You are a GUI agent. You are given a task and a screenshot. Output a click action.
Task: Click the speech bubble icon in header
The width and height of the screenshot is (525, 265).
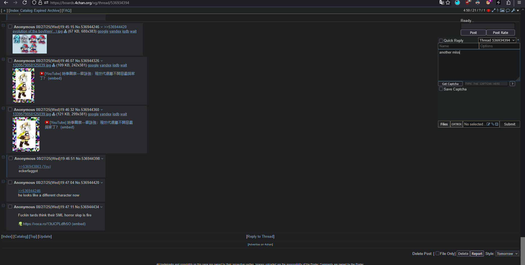[508, 10]
